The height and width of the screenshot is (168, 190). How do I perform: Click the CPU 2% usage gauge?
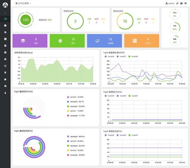pos(175,14)
